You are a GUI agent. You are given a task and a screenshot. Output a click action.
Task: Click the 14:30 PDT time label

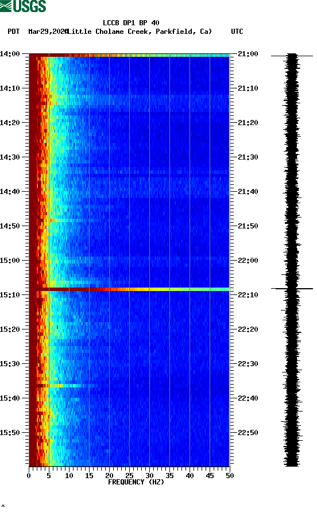point(10,157)
